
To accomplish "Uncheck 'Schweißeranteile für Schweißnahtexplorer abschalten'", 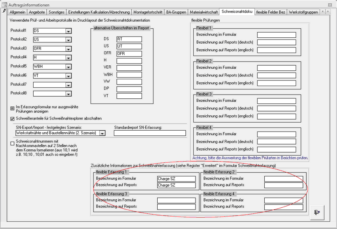I will 12,118.
